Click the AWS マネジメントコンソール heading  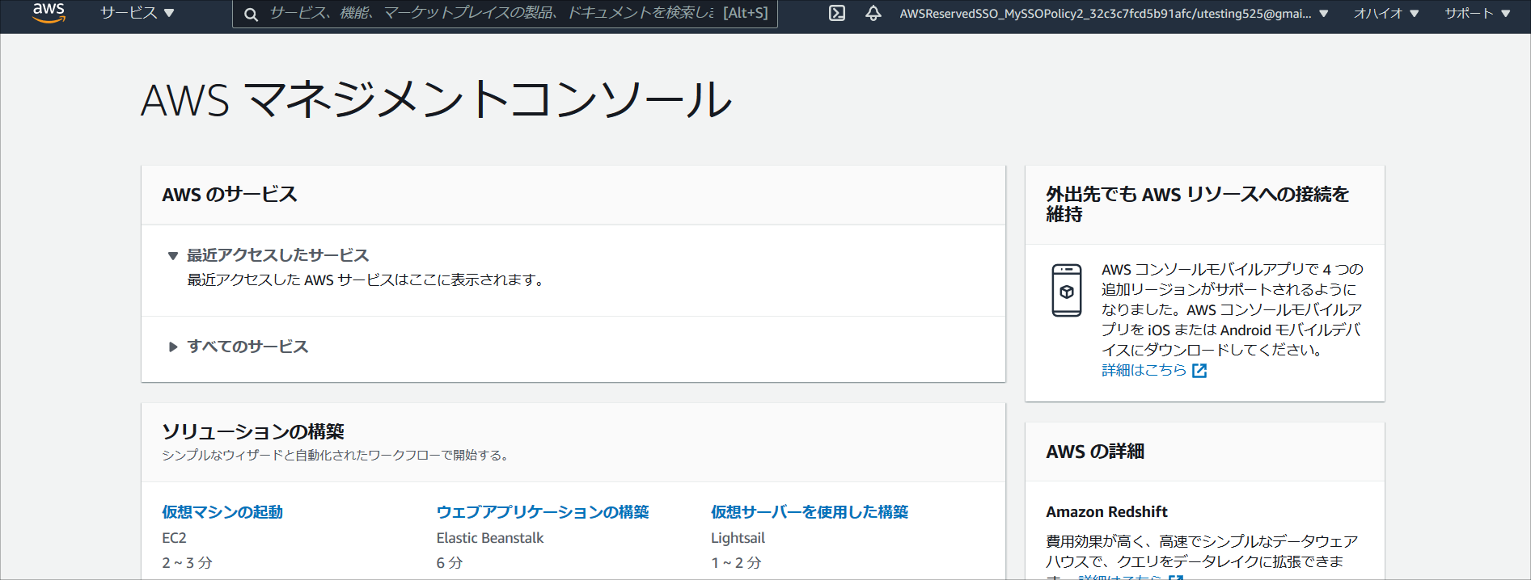click(x=437, y=100)
